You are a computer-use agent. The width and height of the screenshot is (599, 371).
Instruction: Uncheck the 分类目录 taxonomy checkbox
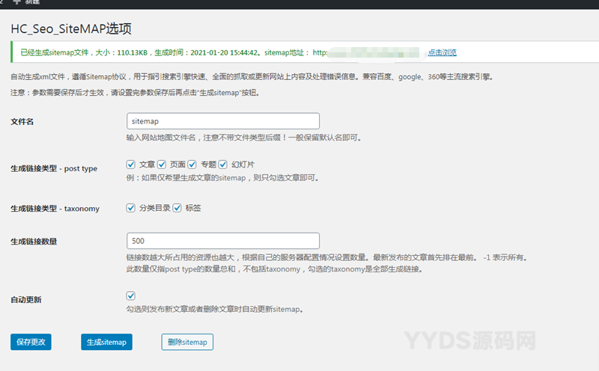[131, 208]
